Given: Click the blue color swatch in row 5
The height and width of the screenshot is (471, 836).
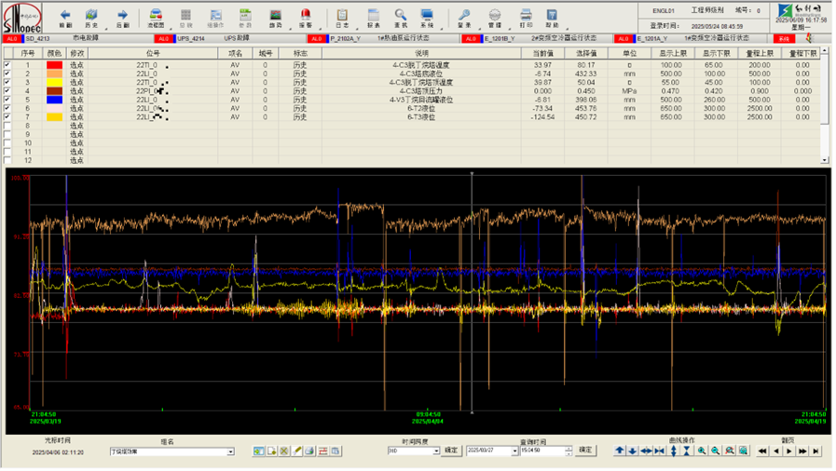Looking at the screenshot, I should click(x=54, y=100).
